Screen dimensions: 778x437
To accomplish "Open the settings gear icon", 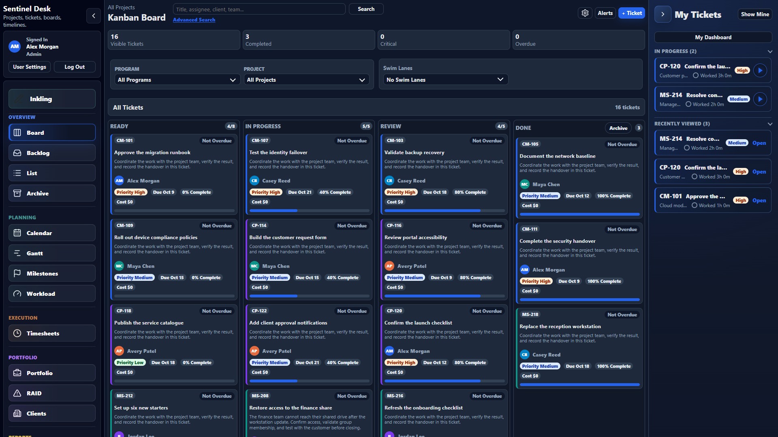I will click(x=585, y=13).
